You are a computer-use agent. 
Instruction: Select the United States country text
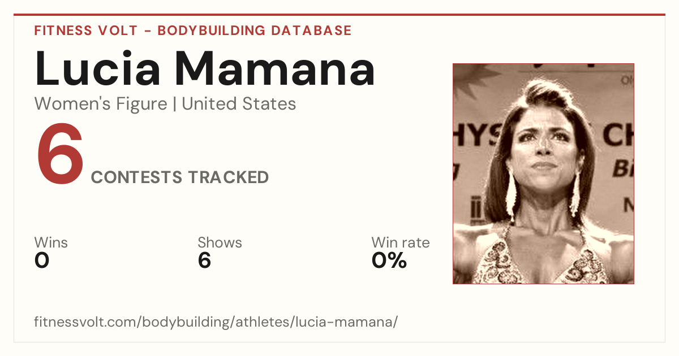(x=239, y=104)
